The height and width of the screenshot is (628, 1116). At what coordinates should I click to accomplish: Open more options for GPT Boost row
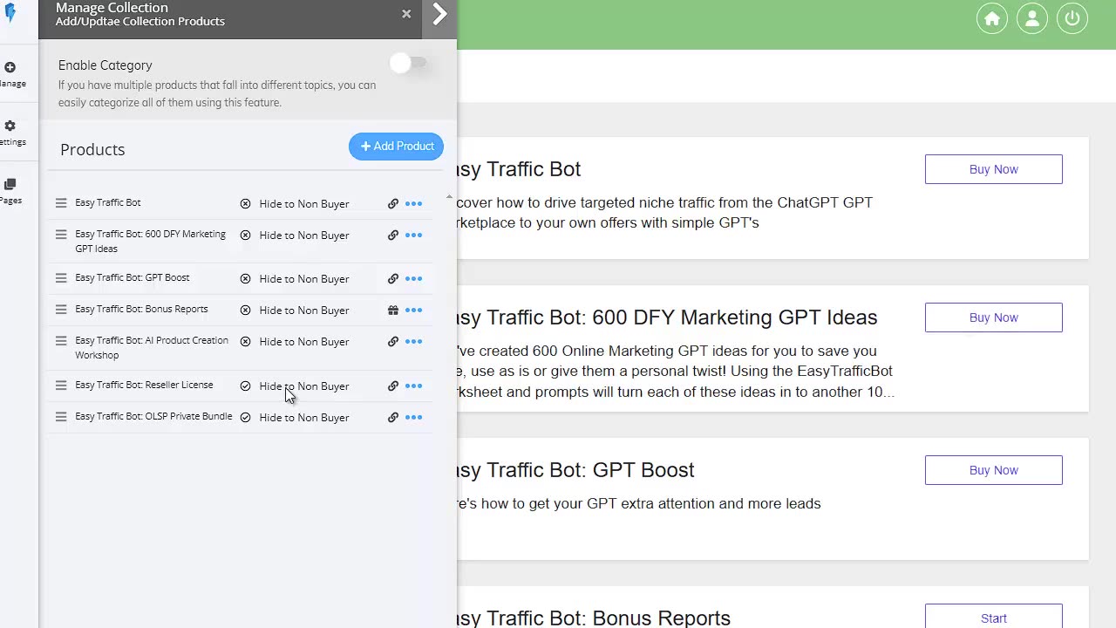413,279
